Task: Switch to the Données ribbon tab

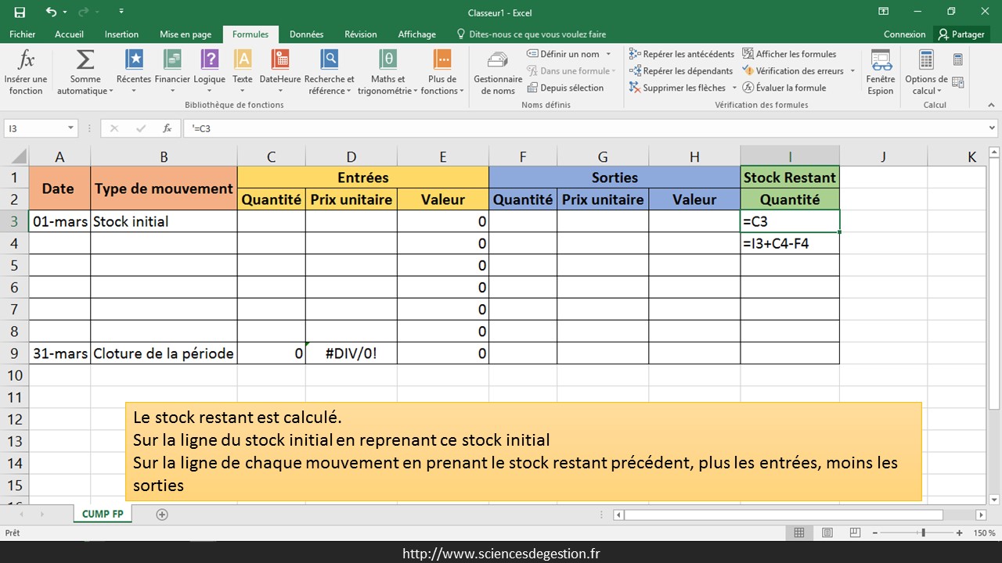Action: coord(306,34)
